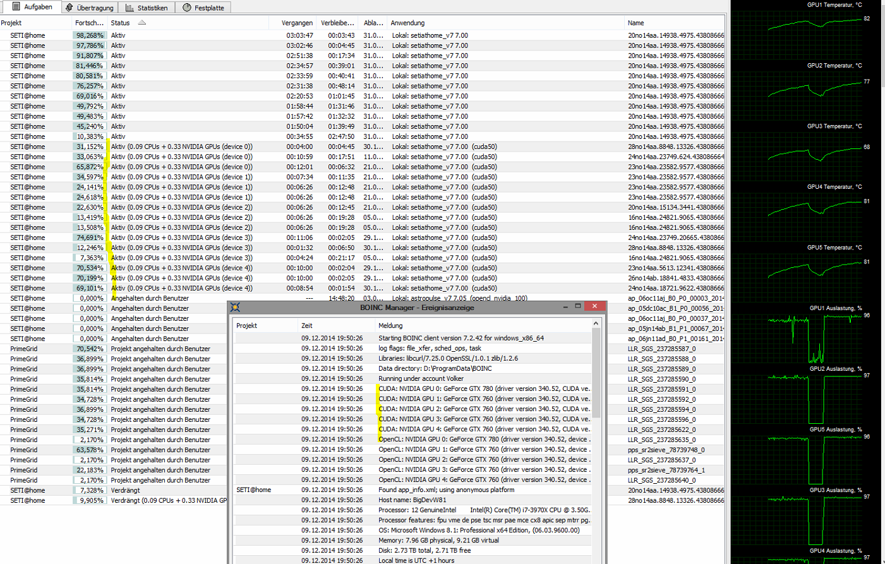
Task: Switch to the Übertragung tab
Action: click(90, 8)
